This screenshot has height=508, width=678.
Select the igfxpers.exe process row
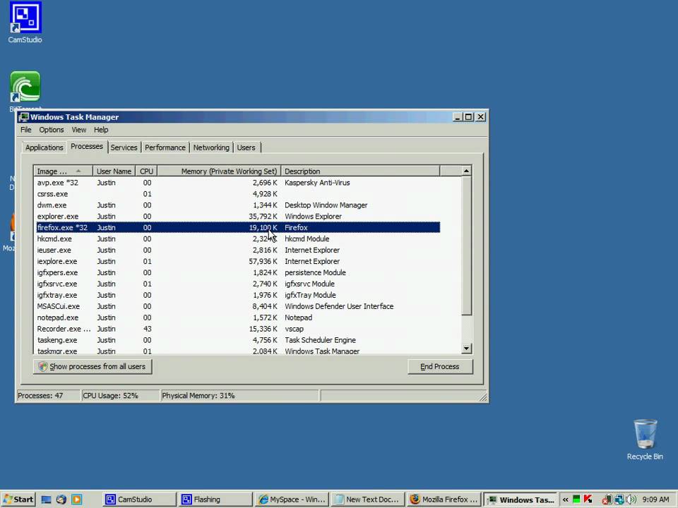(x=237, y=272)
